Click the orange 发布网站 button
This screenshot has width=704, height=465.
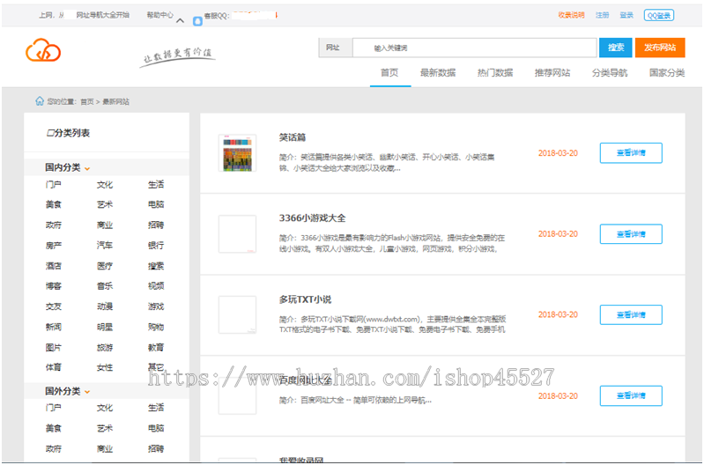click(660, 48)
